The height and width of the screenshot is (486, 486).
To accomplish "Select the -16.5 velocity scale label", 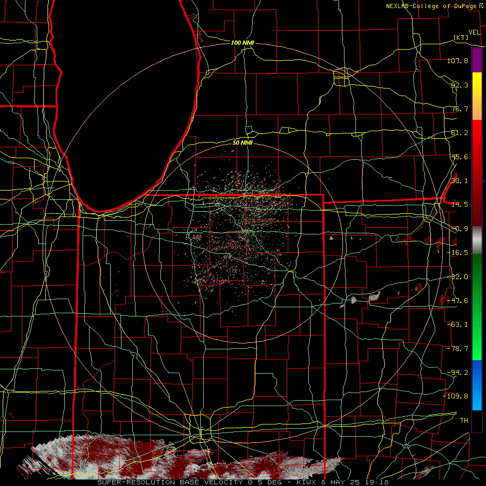I will pos(457,253).
